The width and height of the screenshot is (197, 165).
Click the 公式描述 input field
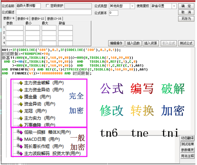(x=54, y=12)
